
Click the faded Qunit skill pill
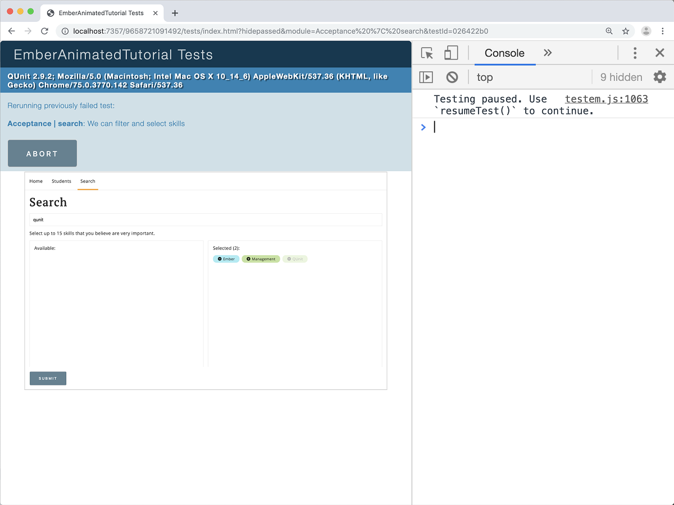[295, 259]
